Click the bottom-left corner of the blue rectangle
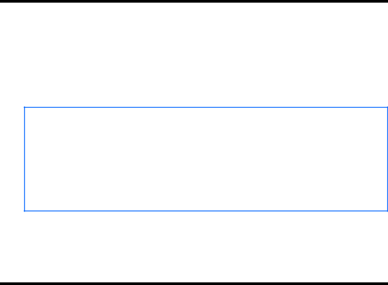This screenshot has width=388, height=285. click(24, 211)
